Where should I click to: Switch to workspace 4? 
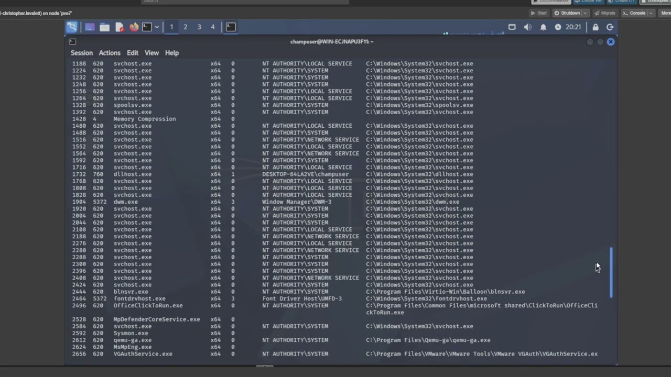[x=213, y=27]
